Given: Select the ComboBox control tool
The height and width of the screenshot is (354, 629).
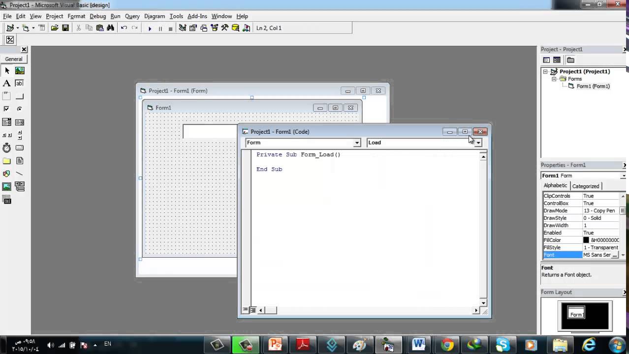Looking at the screenshot, I should pos(7,122).
